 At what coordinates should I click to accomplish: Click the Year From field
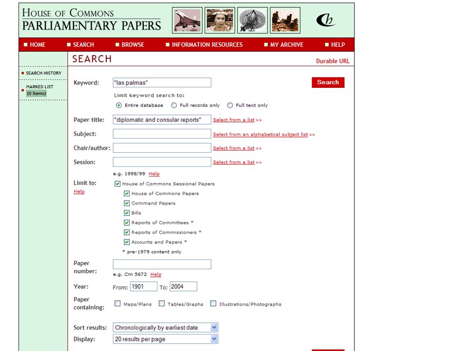click(143, 287)
